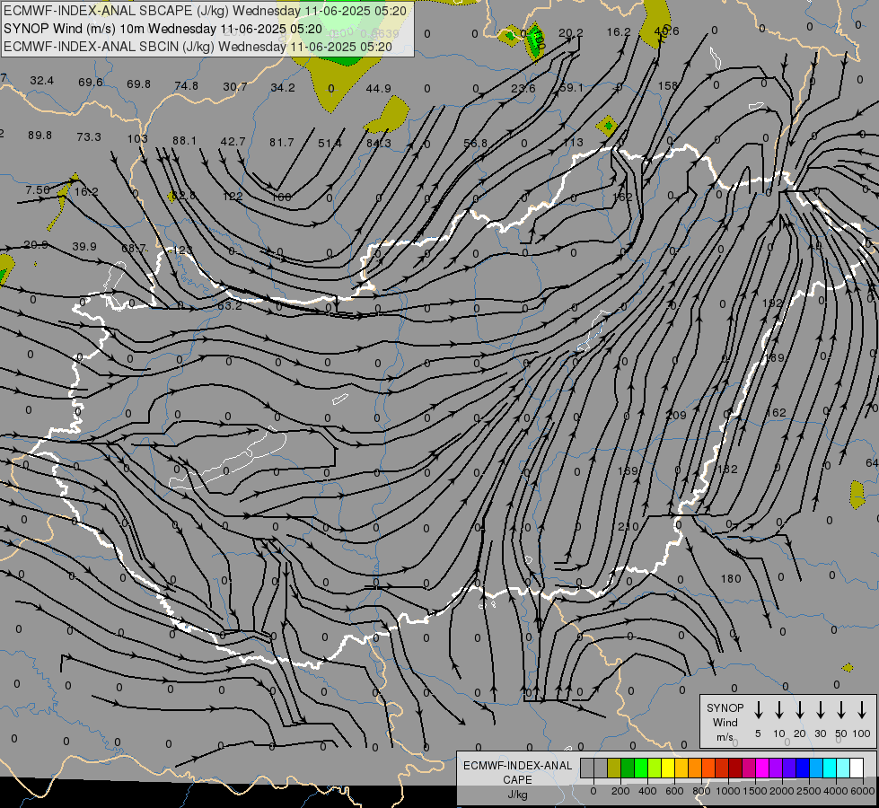Click the 4000 tick label in CAPE legend
Screen dimensions: 879x808
[835, 791]
